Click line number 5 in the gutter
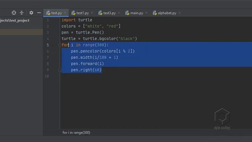Screen dimensions: 252x142 [48, 45]
